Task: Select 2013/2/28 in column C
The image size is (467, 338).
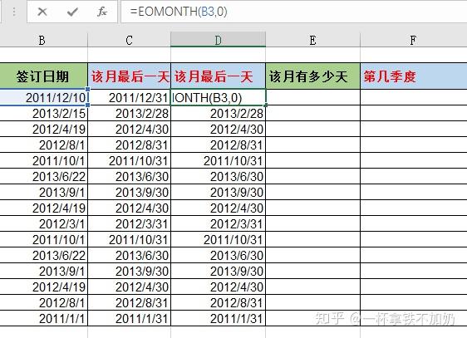Action: point(130,113)
